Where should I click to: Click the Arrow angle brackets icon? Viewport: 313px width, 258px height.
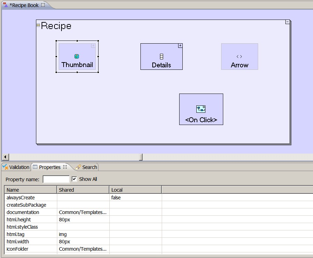pos(239,57)
